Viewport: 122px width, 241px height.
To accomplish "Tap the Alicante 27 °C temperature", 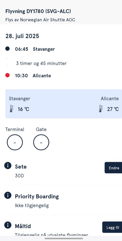I will pos(113,109).
